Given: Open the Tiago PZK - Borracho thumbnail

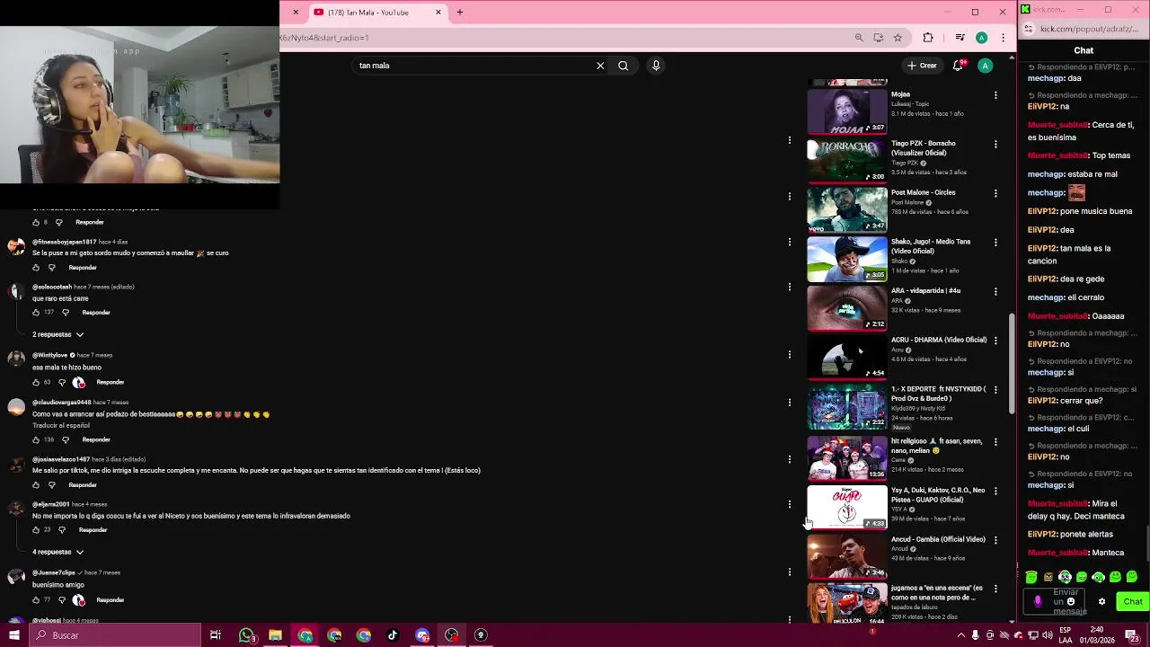Looking at the screenshot, I should (x=847, y=160).
